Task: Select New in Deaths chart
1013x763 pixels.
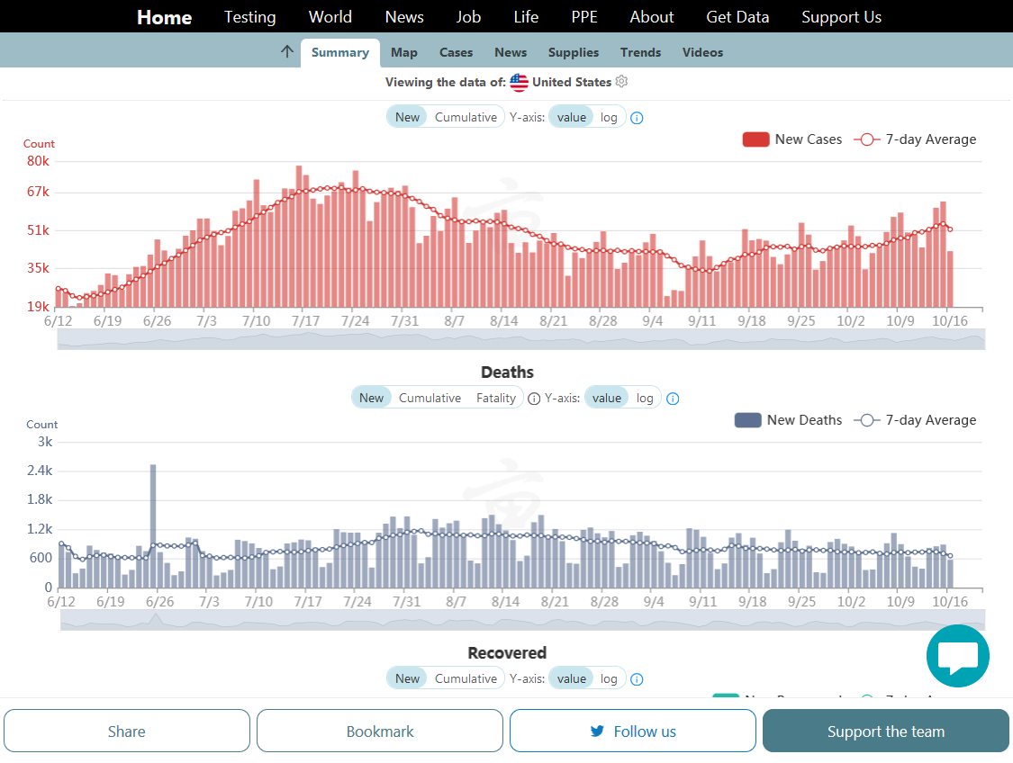Action: 372,398
